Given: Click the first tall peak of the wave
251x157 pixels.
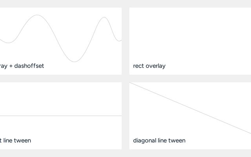Looking at the screenshot, I should [38, 15].
